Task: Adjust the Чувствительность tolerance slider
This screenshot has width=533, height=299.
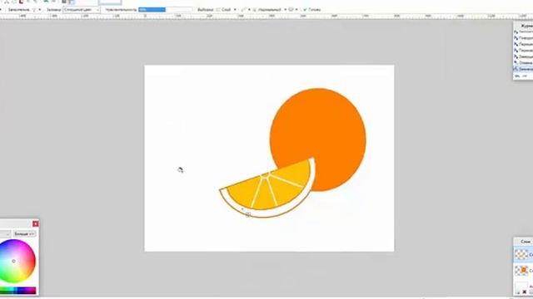Action: click(165, 10)
